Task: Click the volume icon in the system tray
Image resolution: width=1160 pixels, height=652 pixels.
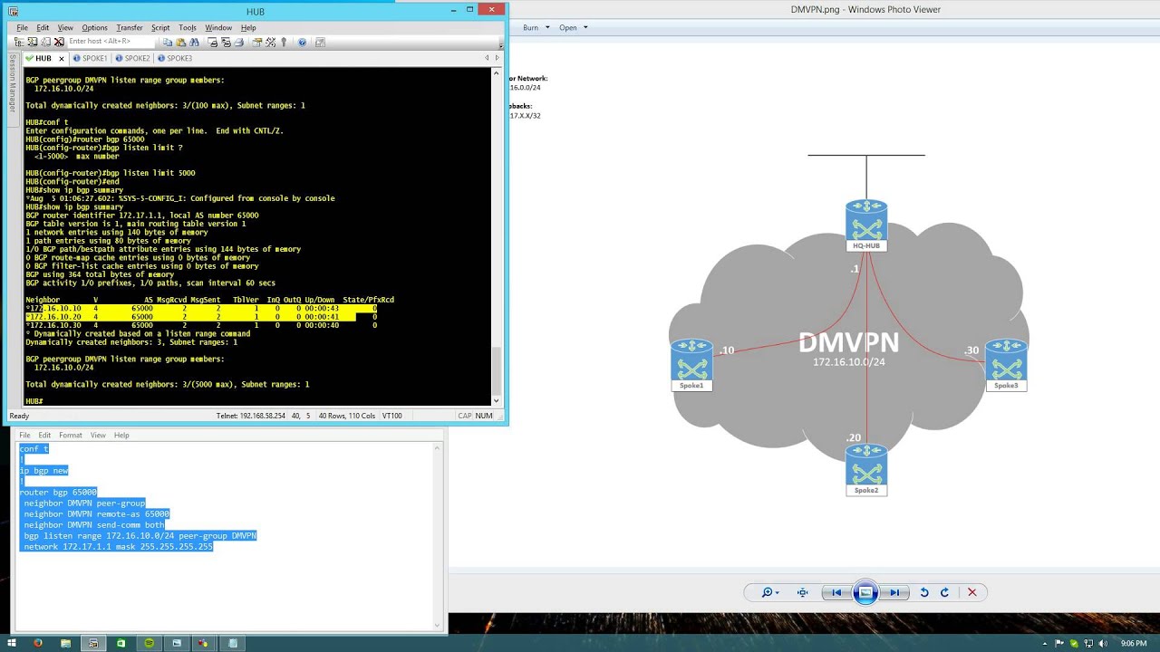Action: click(1103, 644)
